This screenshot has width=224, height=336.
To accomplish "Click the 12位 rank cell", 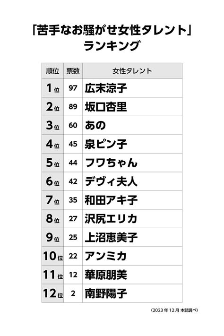I will click(53, 293).
